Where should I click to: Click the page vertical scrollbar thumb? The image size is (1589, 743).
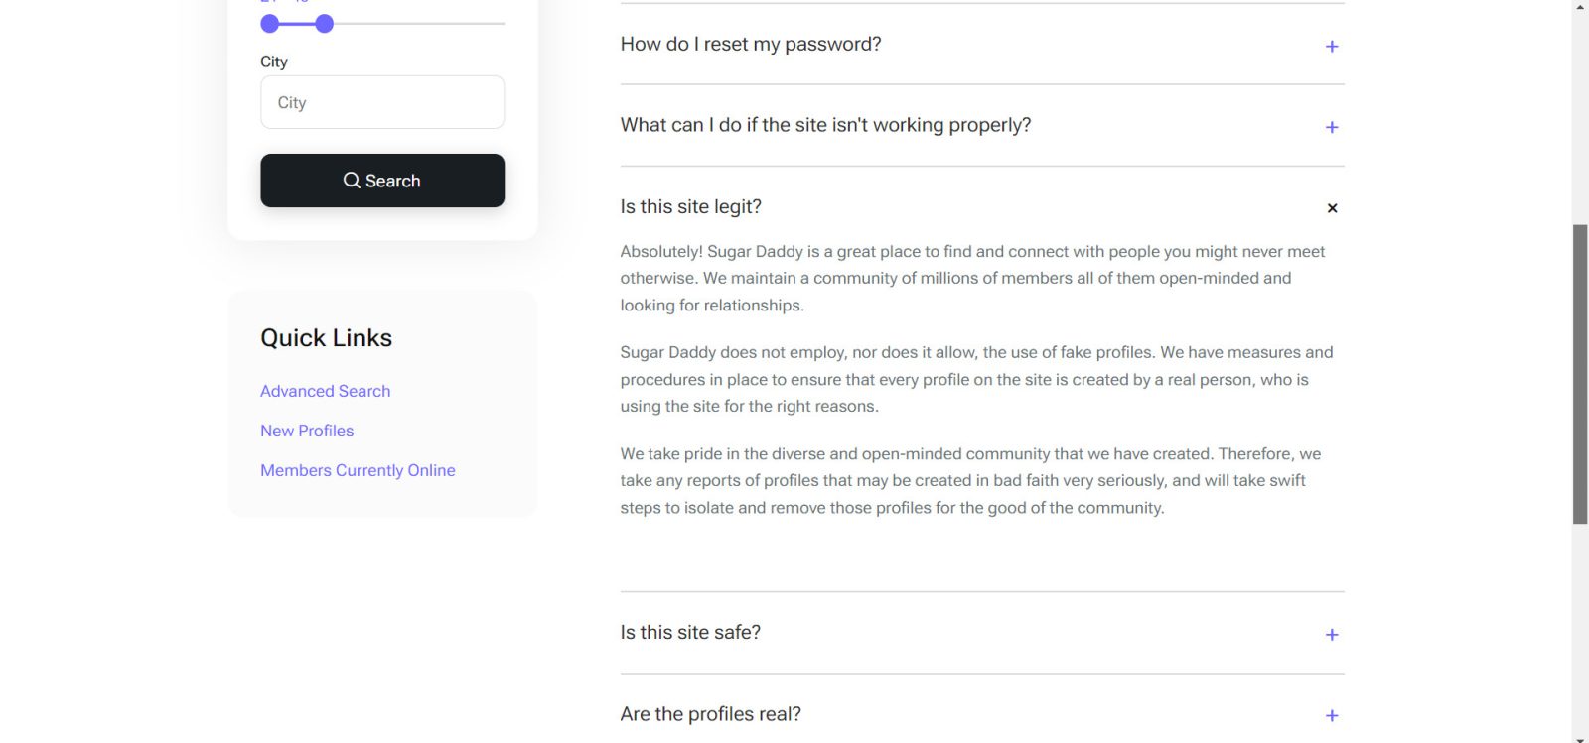(1580, 374)
